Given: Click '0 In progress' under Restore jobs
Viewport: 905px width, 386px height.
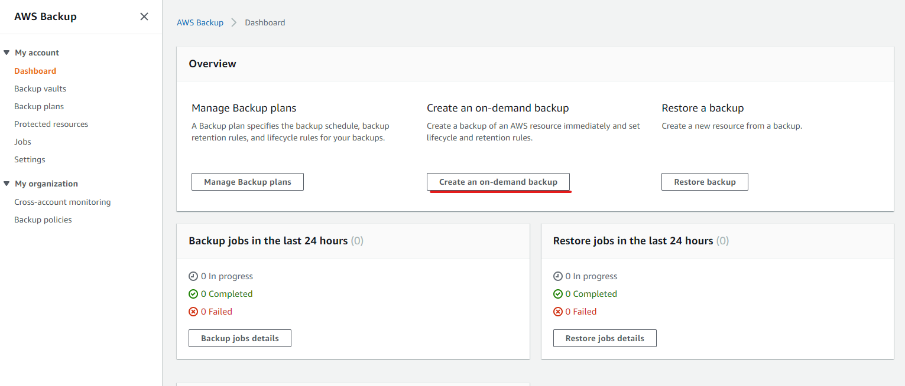Looking at the screenshot, I should [x=591, y=276].
